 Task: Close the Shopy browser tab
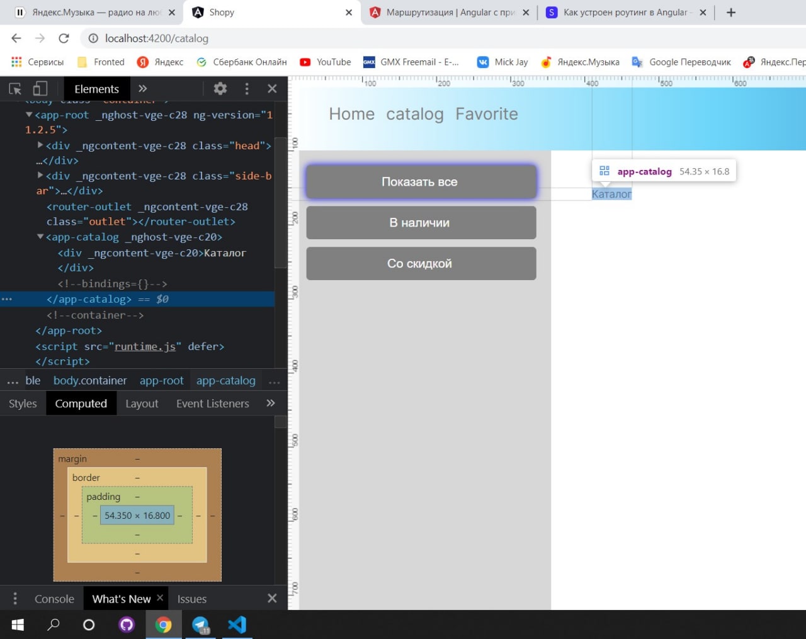[349, 12]
